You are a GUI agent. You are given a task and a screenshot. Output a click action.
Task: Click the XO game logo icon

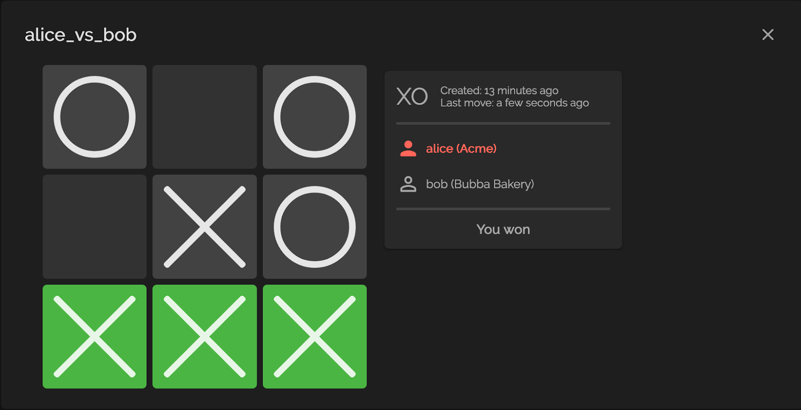[x=412, y=97]
